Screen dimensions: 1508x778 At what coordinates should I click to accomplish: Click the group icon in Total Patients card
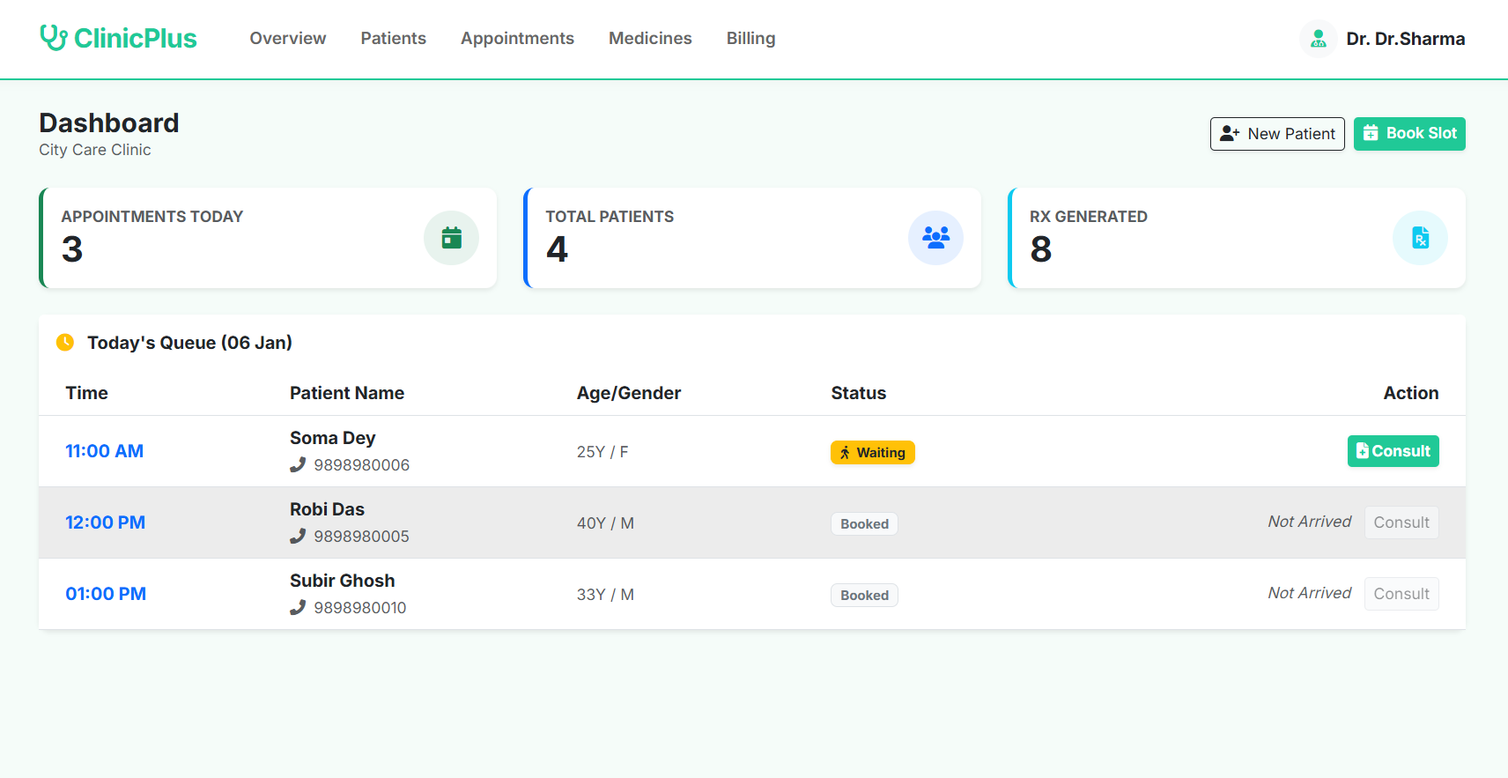[x=935, y=238]
